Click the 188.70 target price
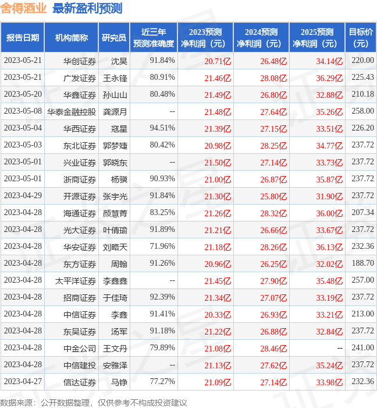 pyautogui.click(x=362, y=263)
